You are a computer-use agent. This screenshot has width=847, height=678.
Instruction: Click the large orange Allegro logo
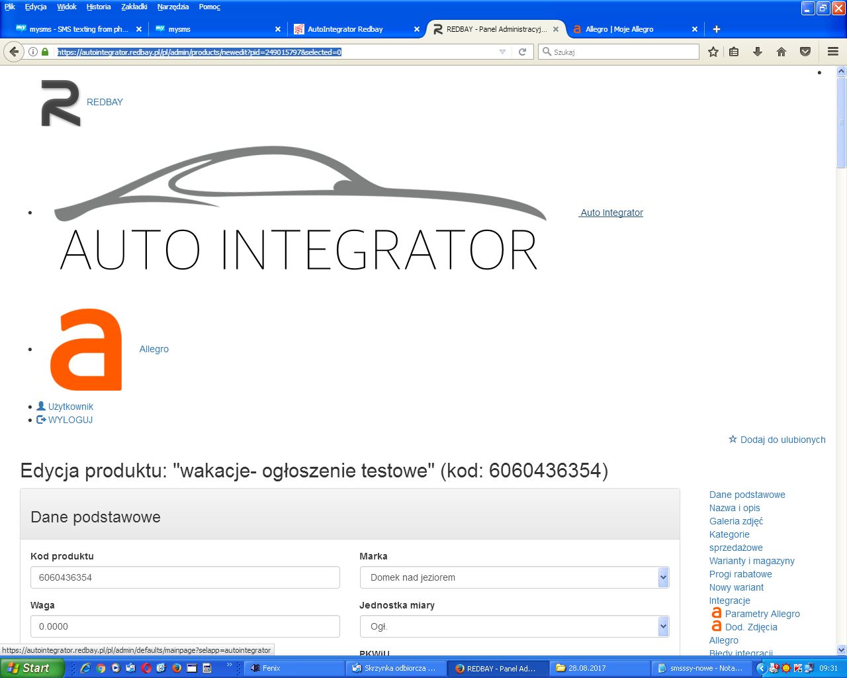(x=86, y=350)
